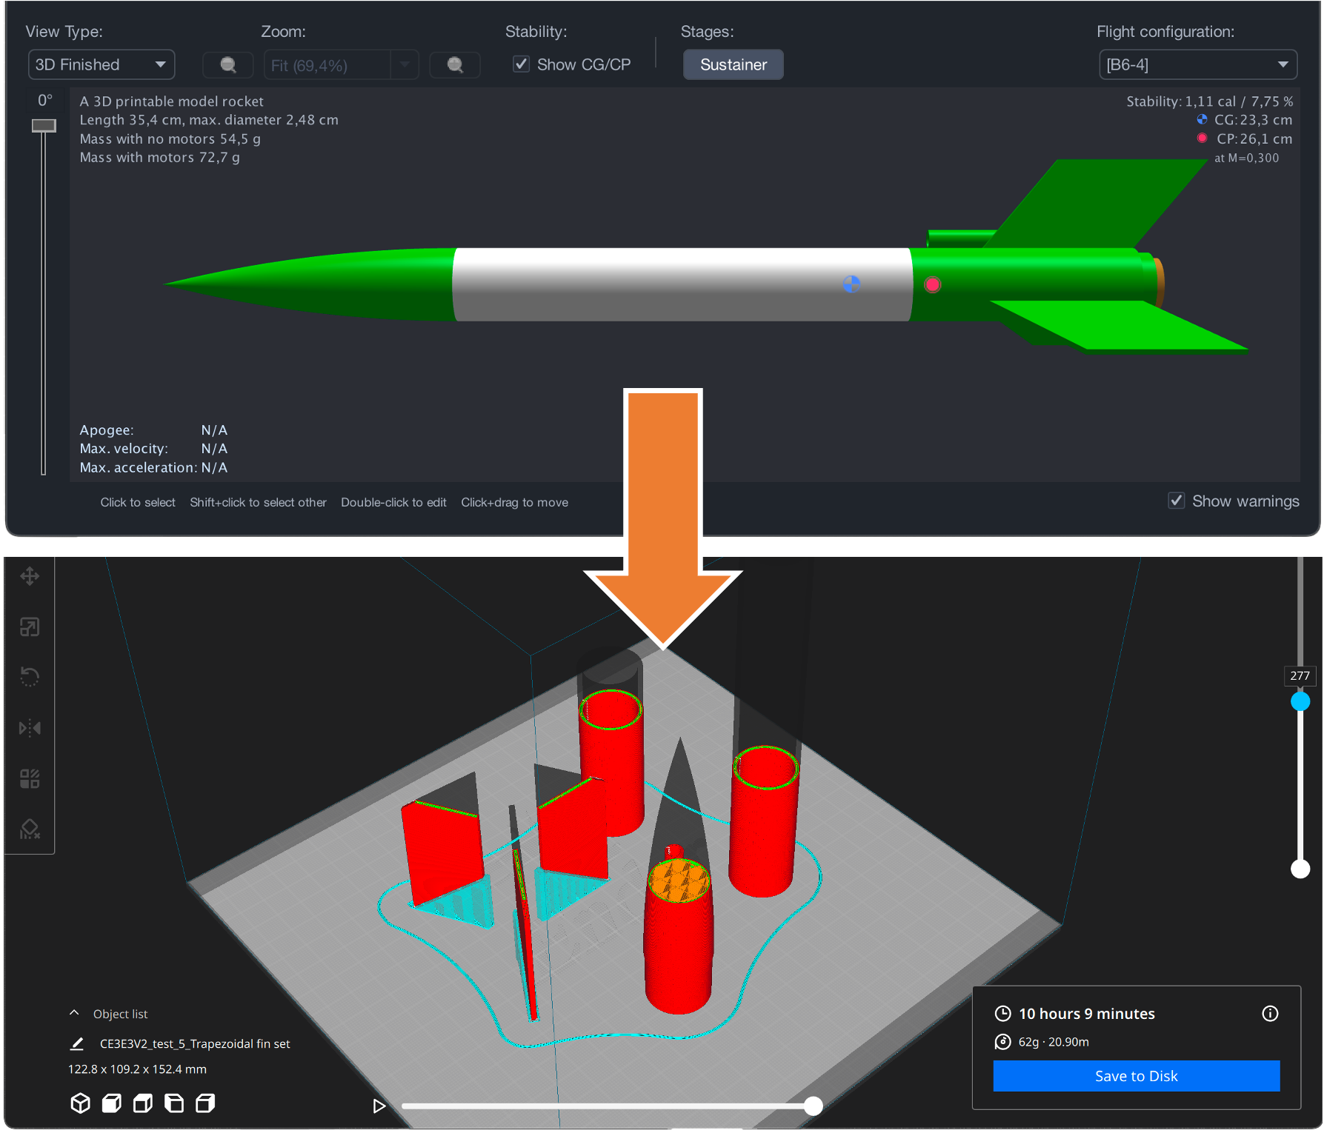Screen dimensions: 1324x1133
Task: Disable the Show warnings checkbox
Action: pyautogui.click(x=1177, y=501)
